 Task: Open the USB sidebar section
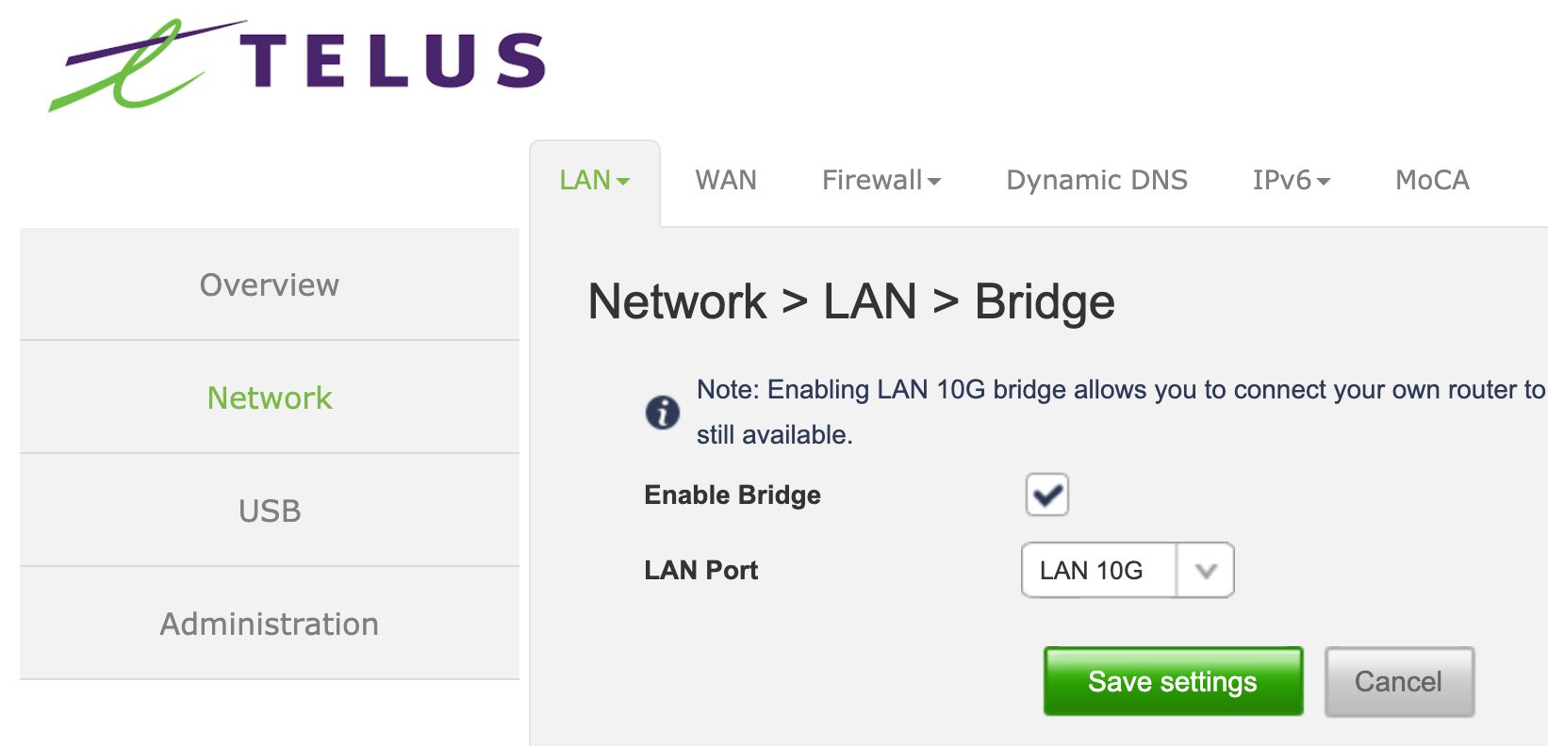(269, 511)
